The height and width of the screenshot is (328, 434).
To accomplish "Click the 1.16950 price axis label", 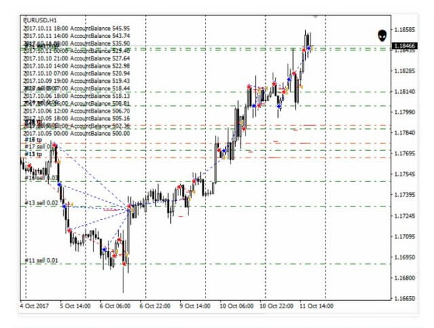I will pos(405,257).
